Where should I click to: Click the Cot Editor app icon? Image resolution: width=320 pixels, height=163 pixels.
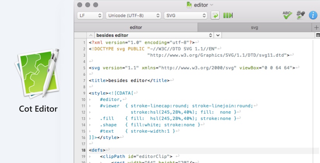click(38, 74)
